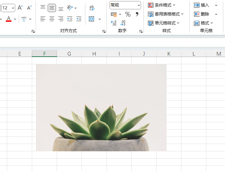Screen dimensions: 225x171
Task: Open number format 常规 combo box
Action: [x=125, y=5]
